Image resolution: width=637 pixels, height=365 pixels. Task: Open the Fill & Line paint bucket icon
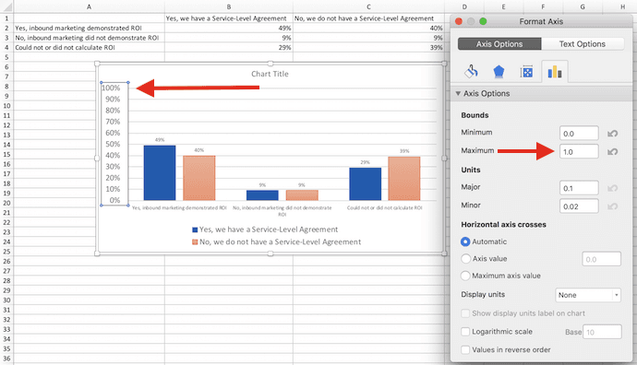tap(471, 72)
